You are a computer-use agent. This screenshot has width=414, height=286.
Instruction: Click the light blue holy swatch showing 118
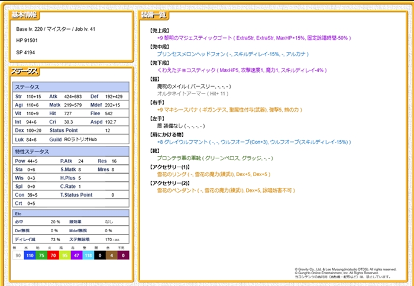pyautogui.click(x=88, y=255)
